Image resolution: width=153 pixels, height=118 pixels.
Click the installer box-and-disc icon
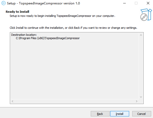(146, 15)
